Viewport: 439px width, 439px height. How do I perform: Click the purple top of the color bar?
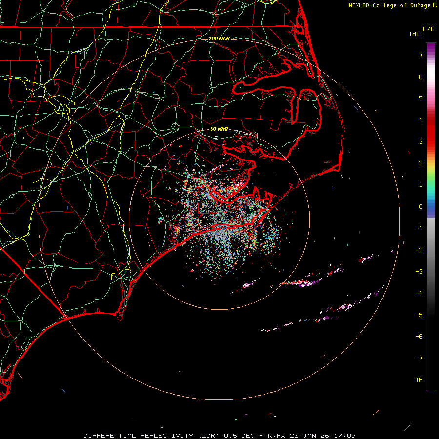point(431,48)
